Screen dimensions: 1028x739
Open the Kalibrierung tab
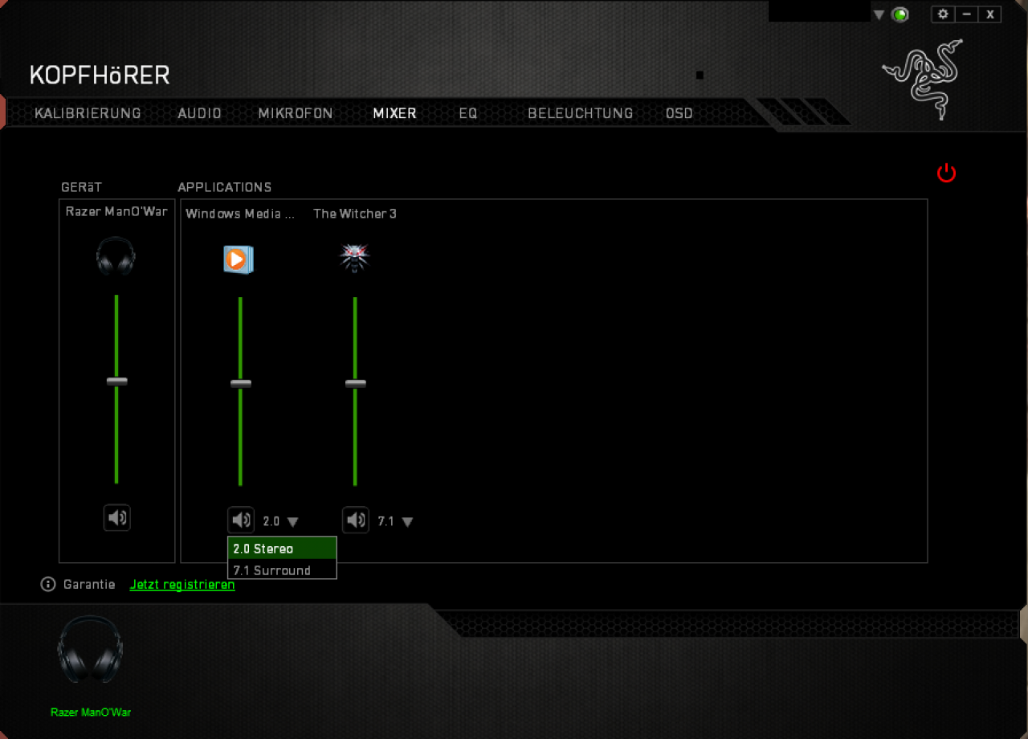tap(88, 113)
